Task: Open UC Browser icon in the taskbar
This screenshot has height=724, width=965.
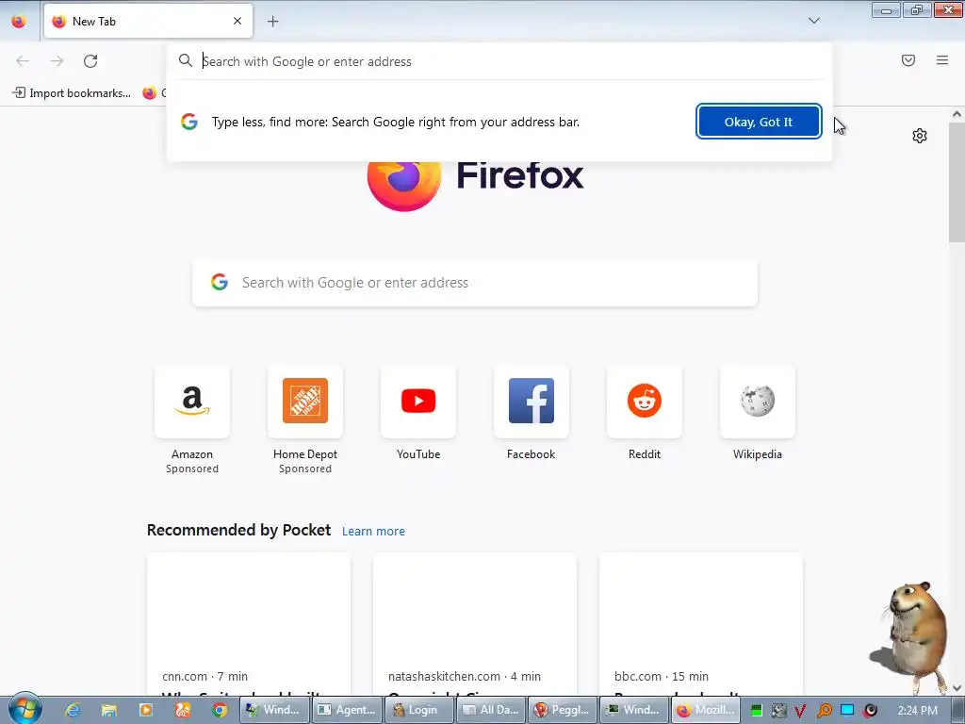Action: coord(183,710)
